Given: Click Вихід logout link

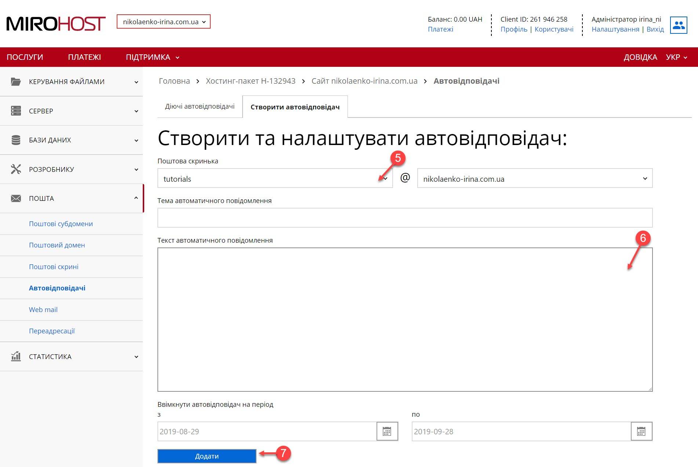Looking at the screenshot, I should click(655, 29).
